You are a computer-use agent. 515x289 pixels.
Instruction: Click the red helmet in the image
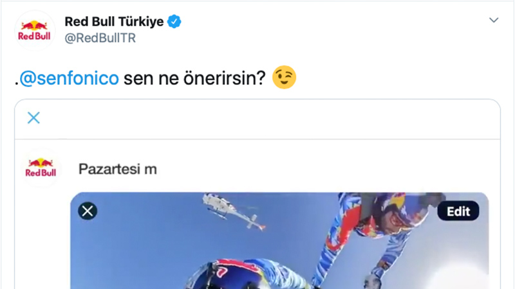tap(230, 272)
